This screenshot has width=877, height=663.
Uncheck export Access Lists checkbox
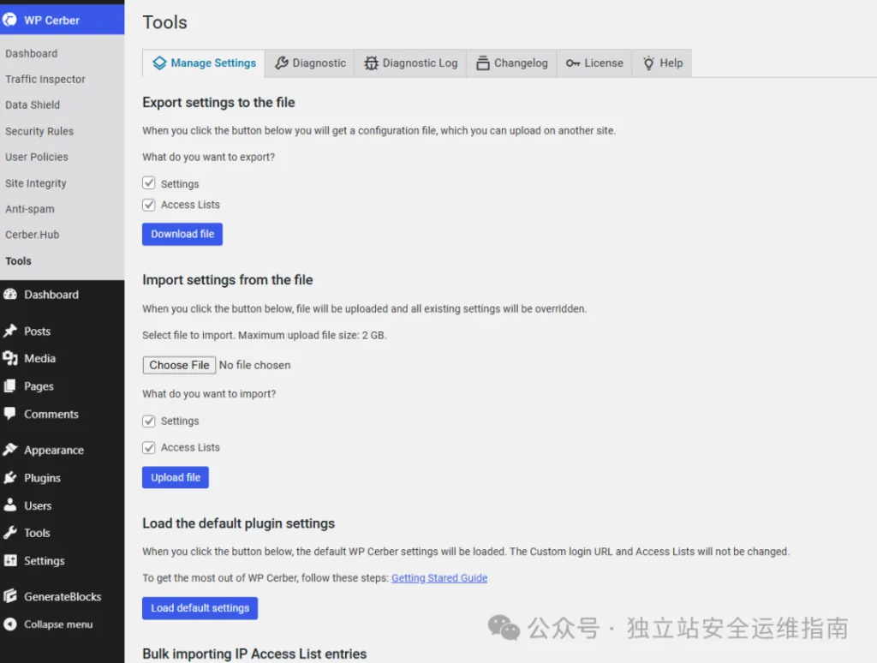(149, 205)
